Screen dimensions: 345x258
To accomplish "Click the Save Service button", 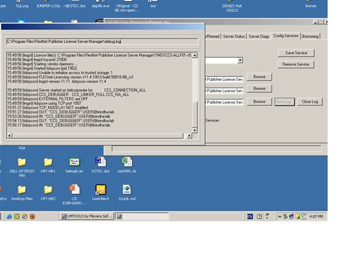I will click(296, 53).
